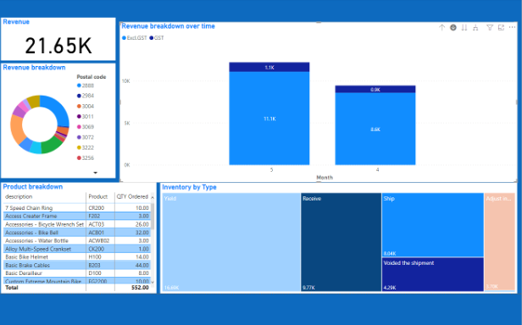
Task: Select postal code 2888 legend item
Action: point(86,85)
